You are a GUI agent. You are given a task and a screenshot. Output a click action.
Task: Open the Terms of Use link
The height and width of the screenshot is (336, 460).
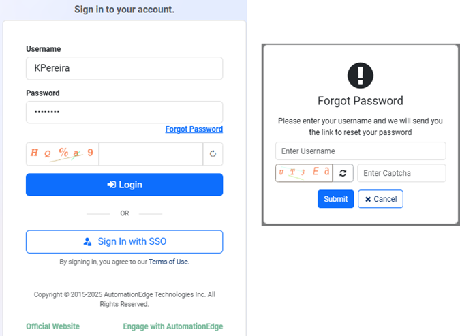tap(169, 262)
